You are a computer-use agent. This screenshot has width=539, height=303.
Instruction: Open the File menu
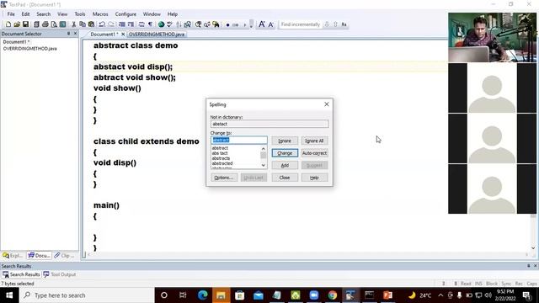(x=11, y=14)
